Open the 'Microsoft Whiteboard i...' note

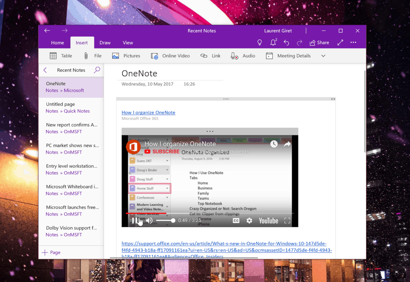click(x=71, y=190)
